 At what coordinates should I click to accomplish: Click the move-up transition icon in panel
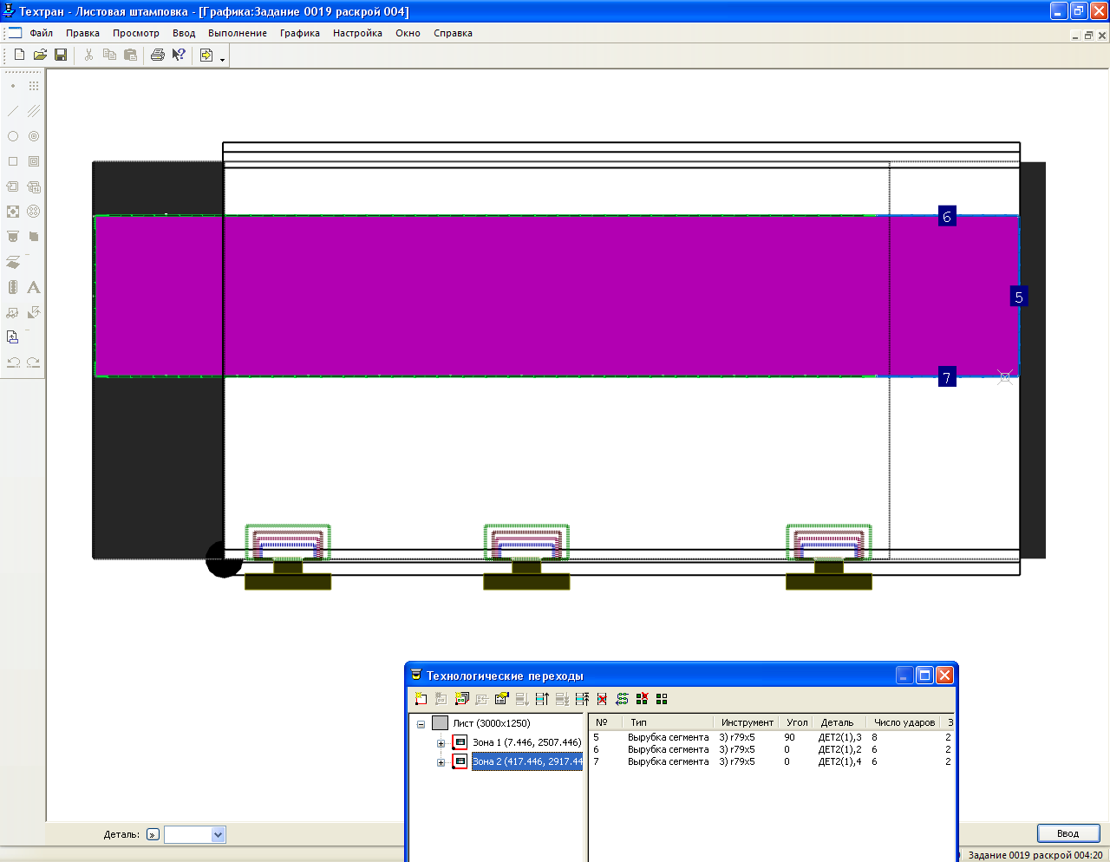coord(542,699)
